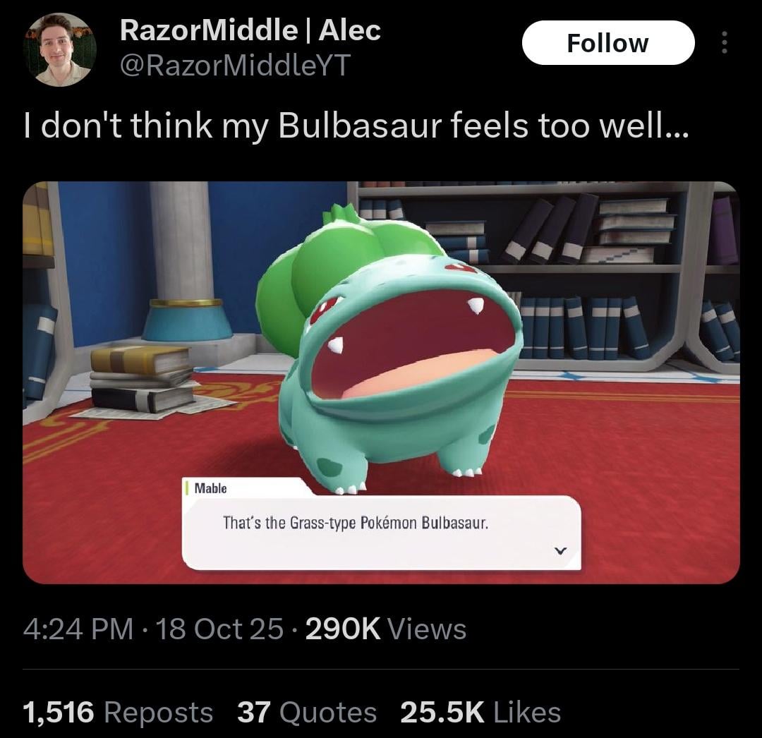Select the tweet text about Bulbasaur
This screenshot has height=738, width=762.
[356, 126]
